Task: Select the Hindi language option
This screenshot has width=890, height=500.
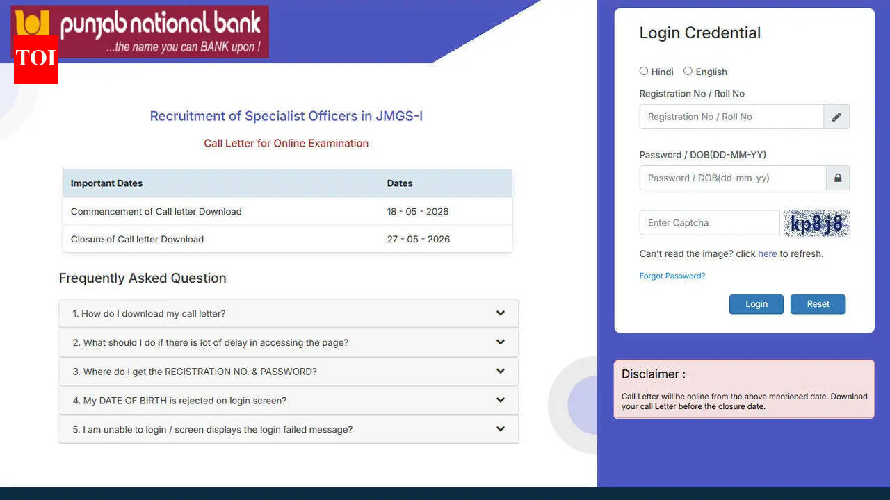Action: pos(644,71)
